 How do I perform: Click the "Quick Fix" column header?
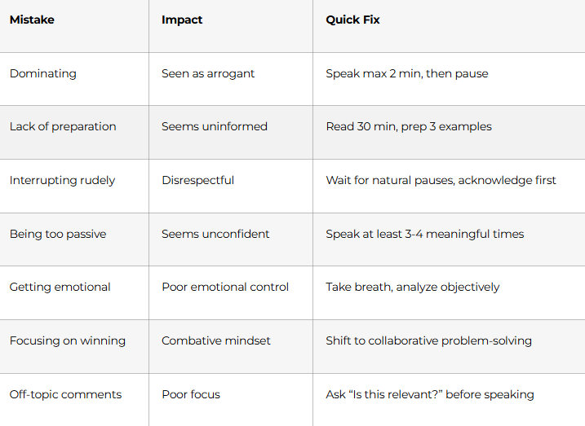point(352,20)
